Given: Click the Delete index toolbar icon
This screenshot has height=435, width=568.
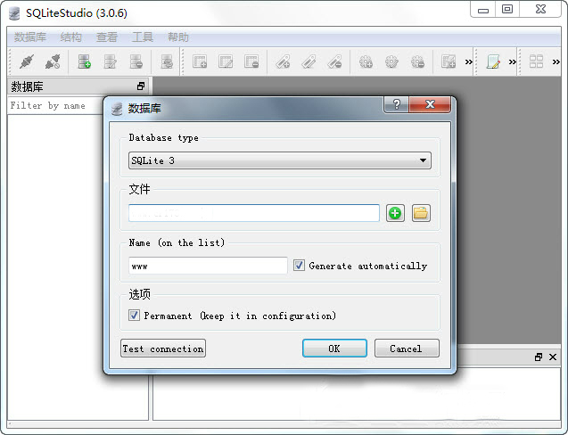Looking at the screenshot, I should coord(334,62).
